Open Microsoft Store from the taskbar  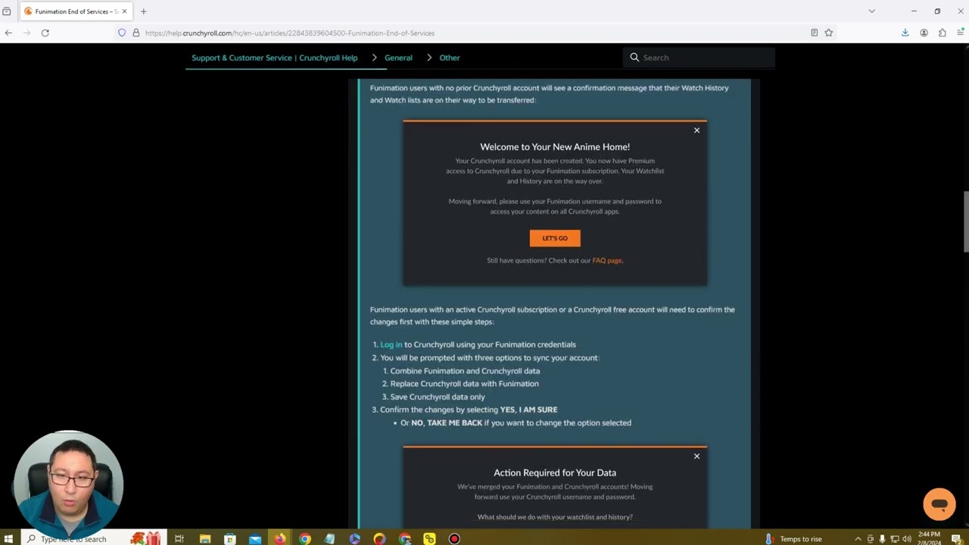point(229,539)
